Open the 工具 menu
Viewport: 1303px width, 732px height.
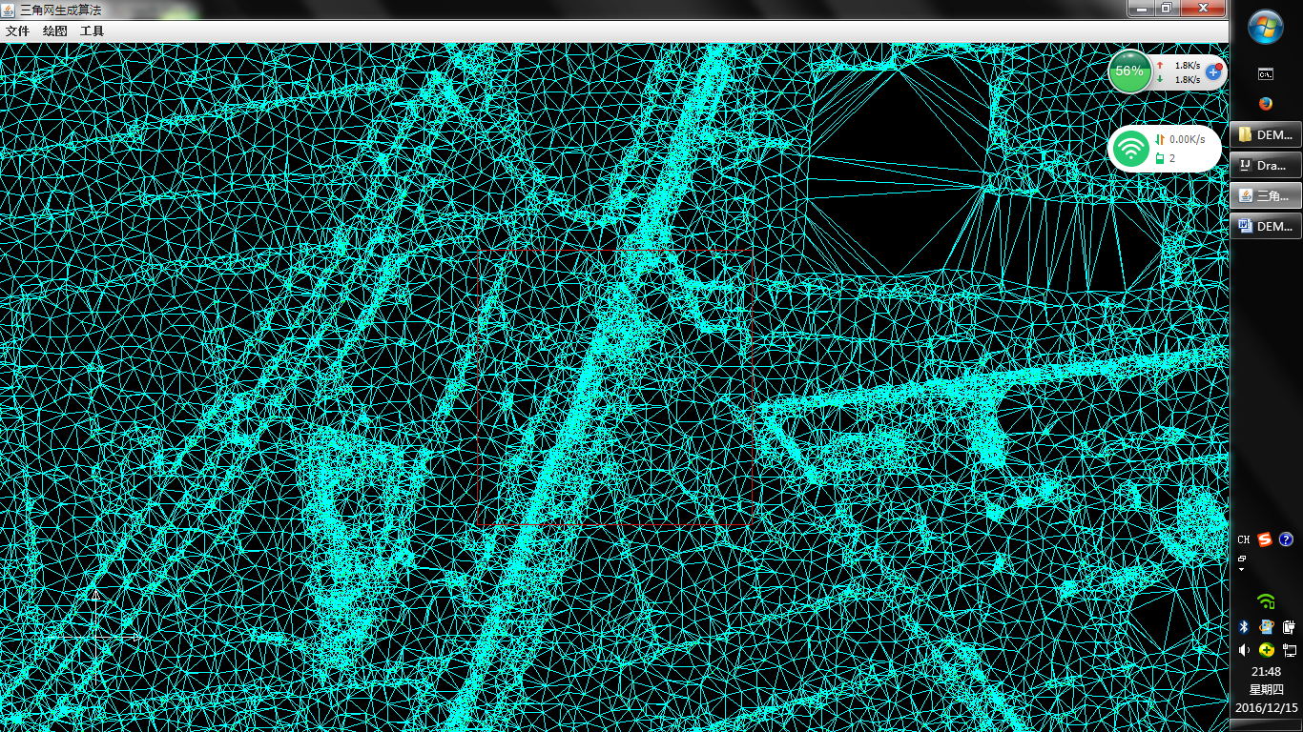pyautogui.click(x=92, y=31)
